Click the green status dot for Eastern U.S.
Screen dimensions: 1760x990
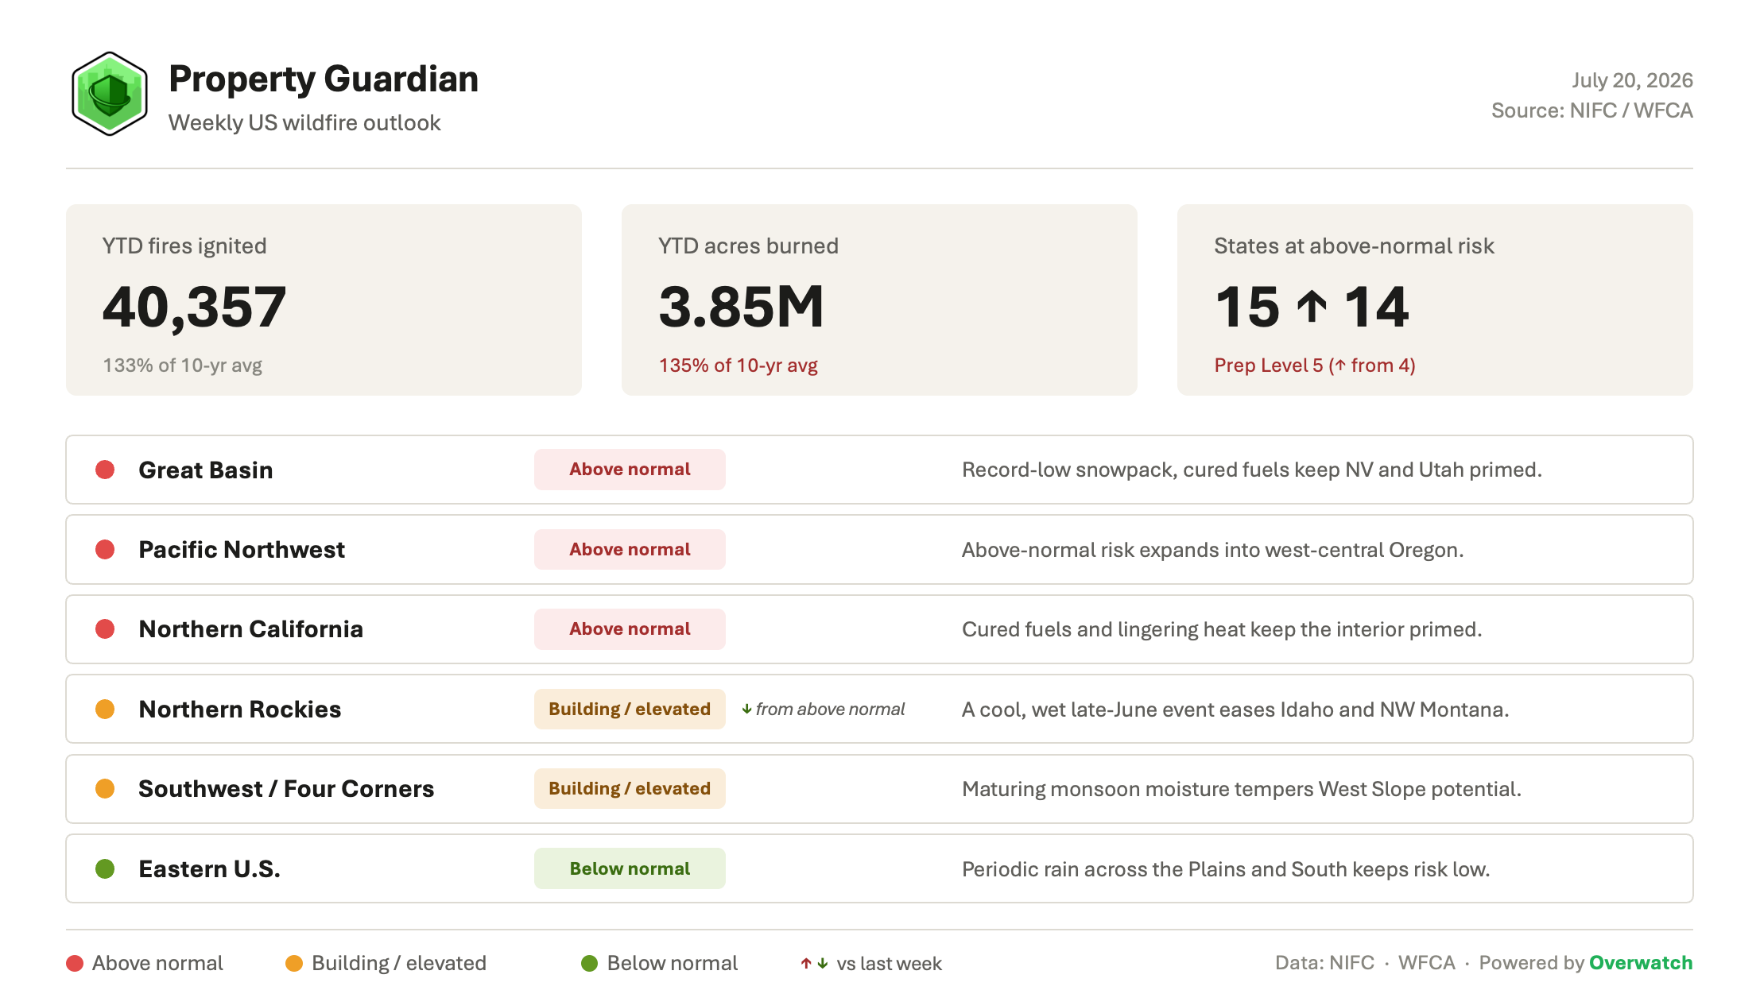(105, 868)
